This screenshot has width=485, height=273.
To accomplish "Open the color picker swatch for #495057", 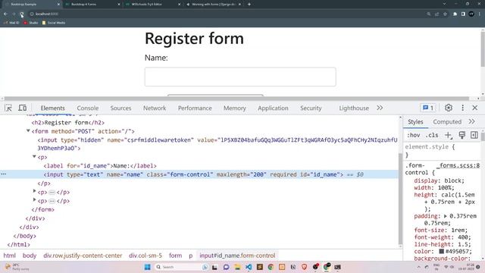I will [x=441, y=251].
